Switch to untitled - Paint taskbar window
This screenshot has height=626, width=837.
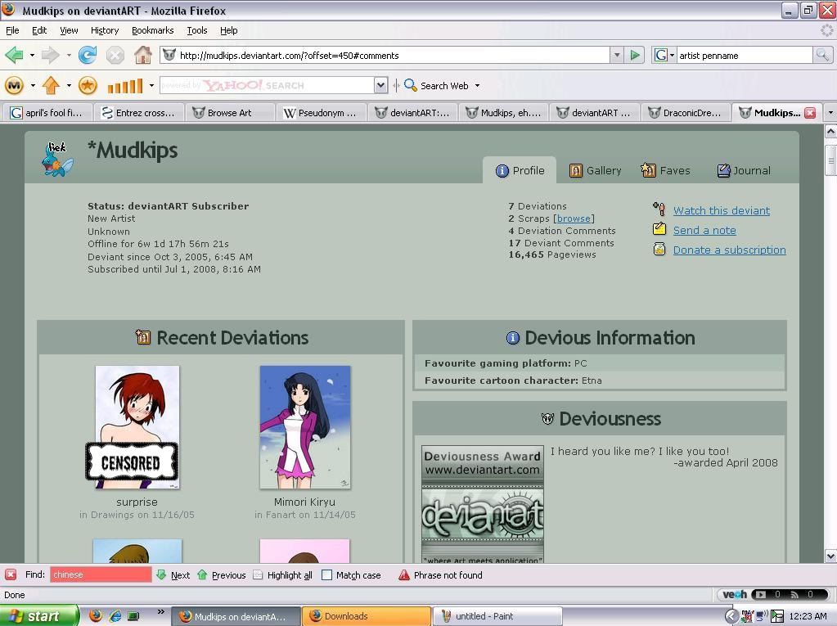497,616
